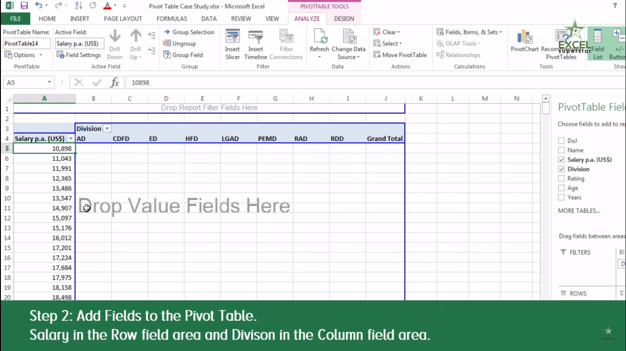Uncheck the Salary p.a. (US$) field
Screen dimensions: 626x351
pos(561,160)
